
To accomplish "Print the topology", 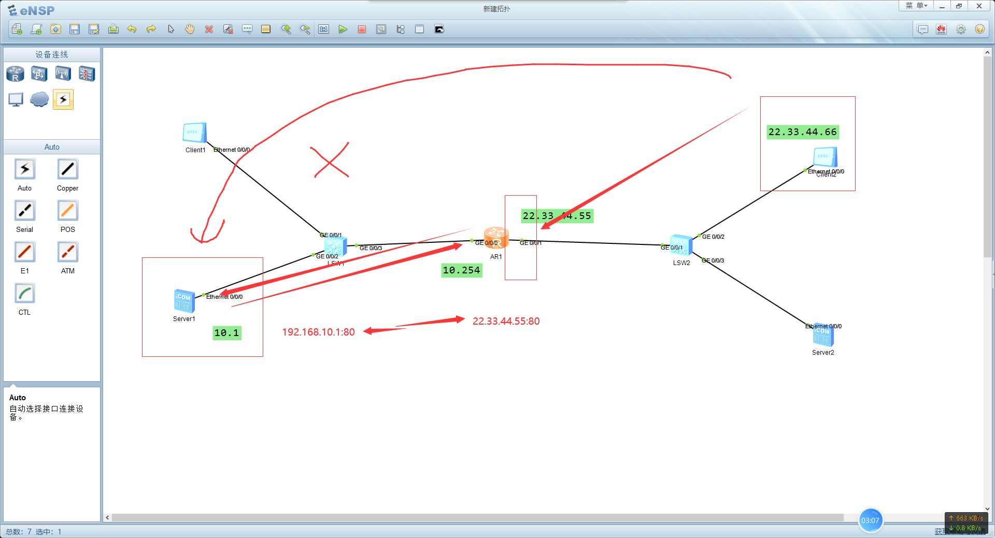I will pos(113,29).
